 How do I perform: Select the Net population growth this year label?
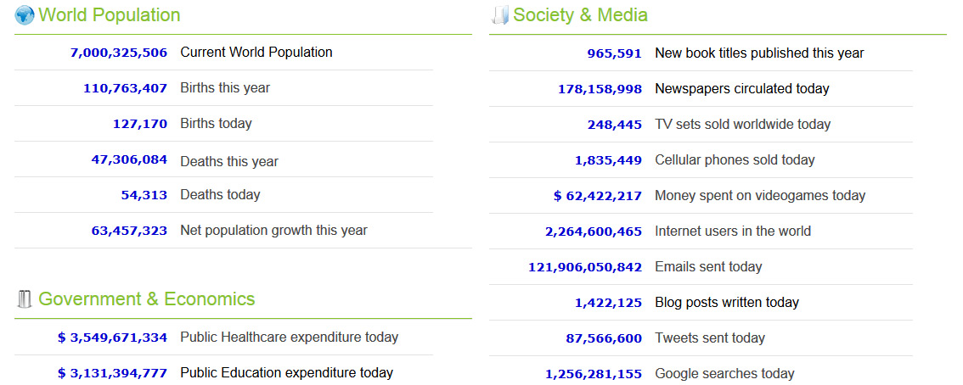point(273,230)
